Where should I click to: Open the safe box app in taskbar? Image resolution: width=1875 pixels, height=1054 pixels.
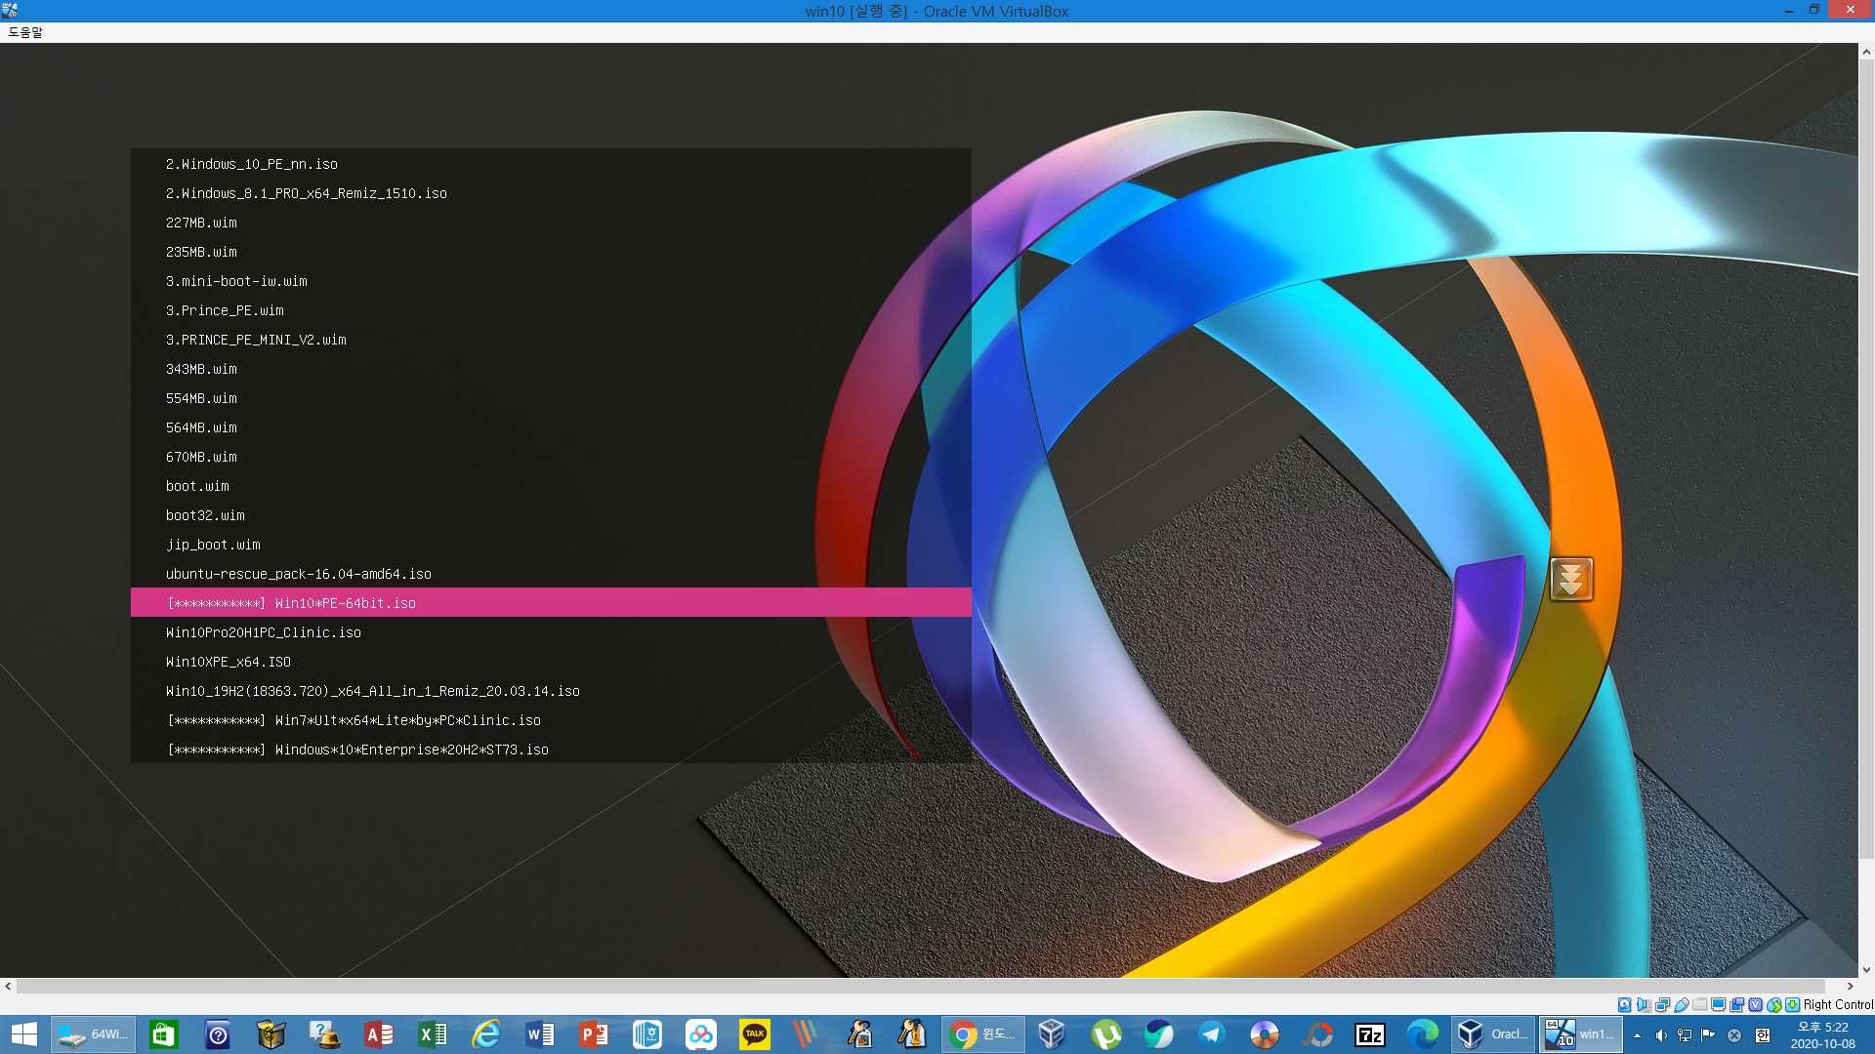point(271,1034)
